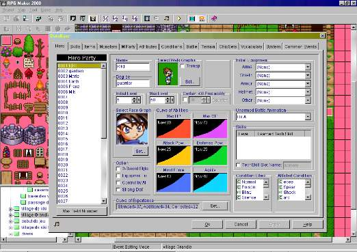Toggle the Show Title icon
This screenshot has height=252, width=357.
(x=202, y=18)
